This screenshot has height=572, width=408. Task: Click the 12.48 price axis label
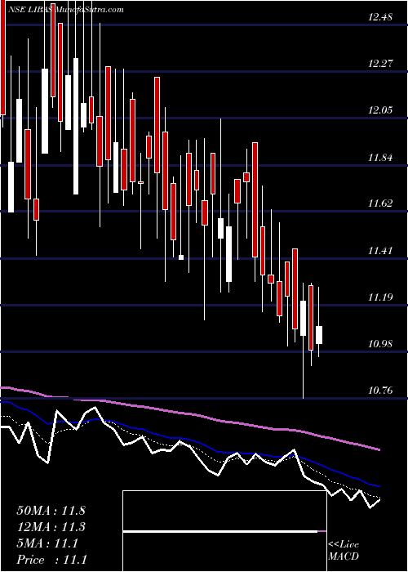(x=381, y=17)
